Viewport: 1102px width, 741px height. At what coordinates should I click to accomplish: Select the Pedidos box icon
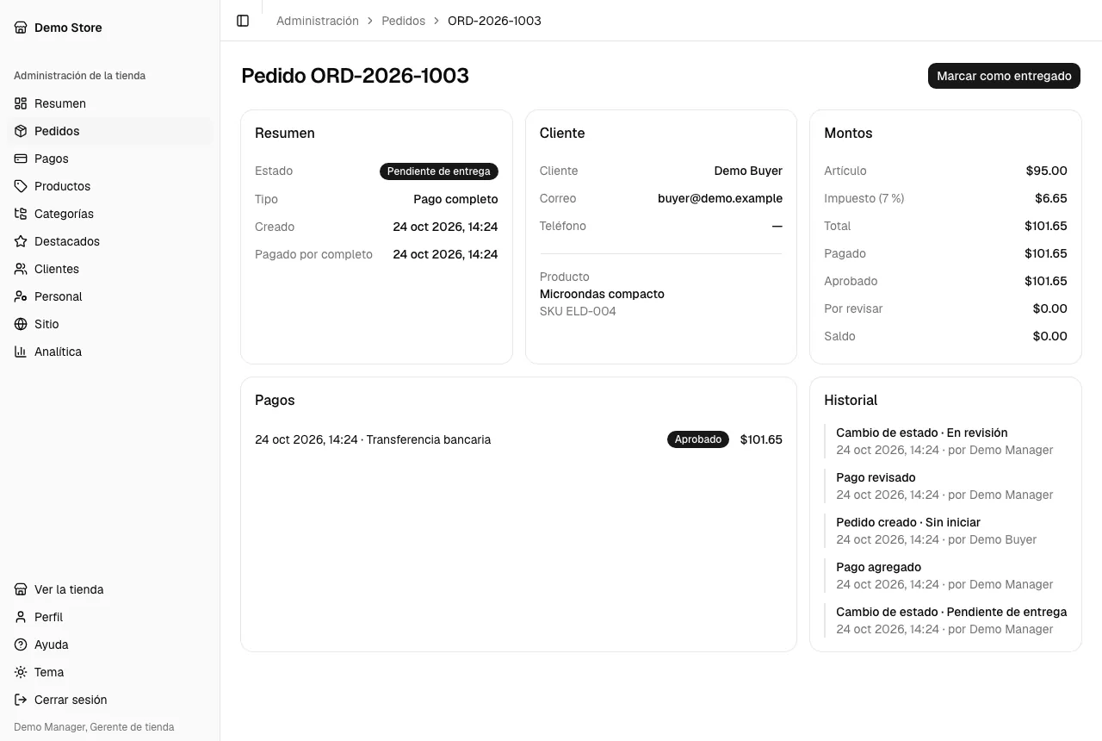(21, 131)
